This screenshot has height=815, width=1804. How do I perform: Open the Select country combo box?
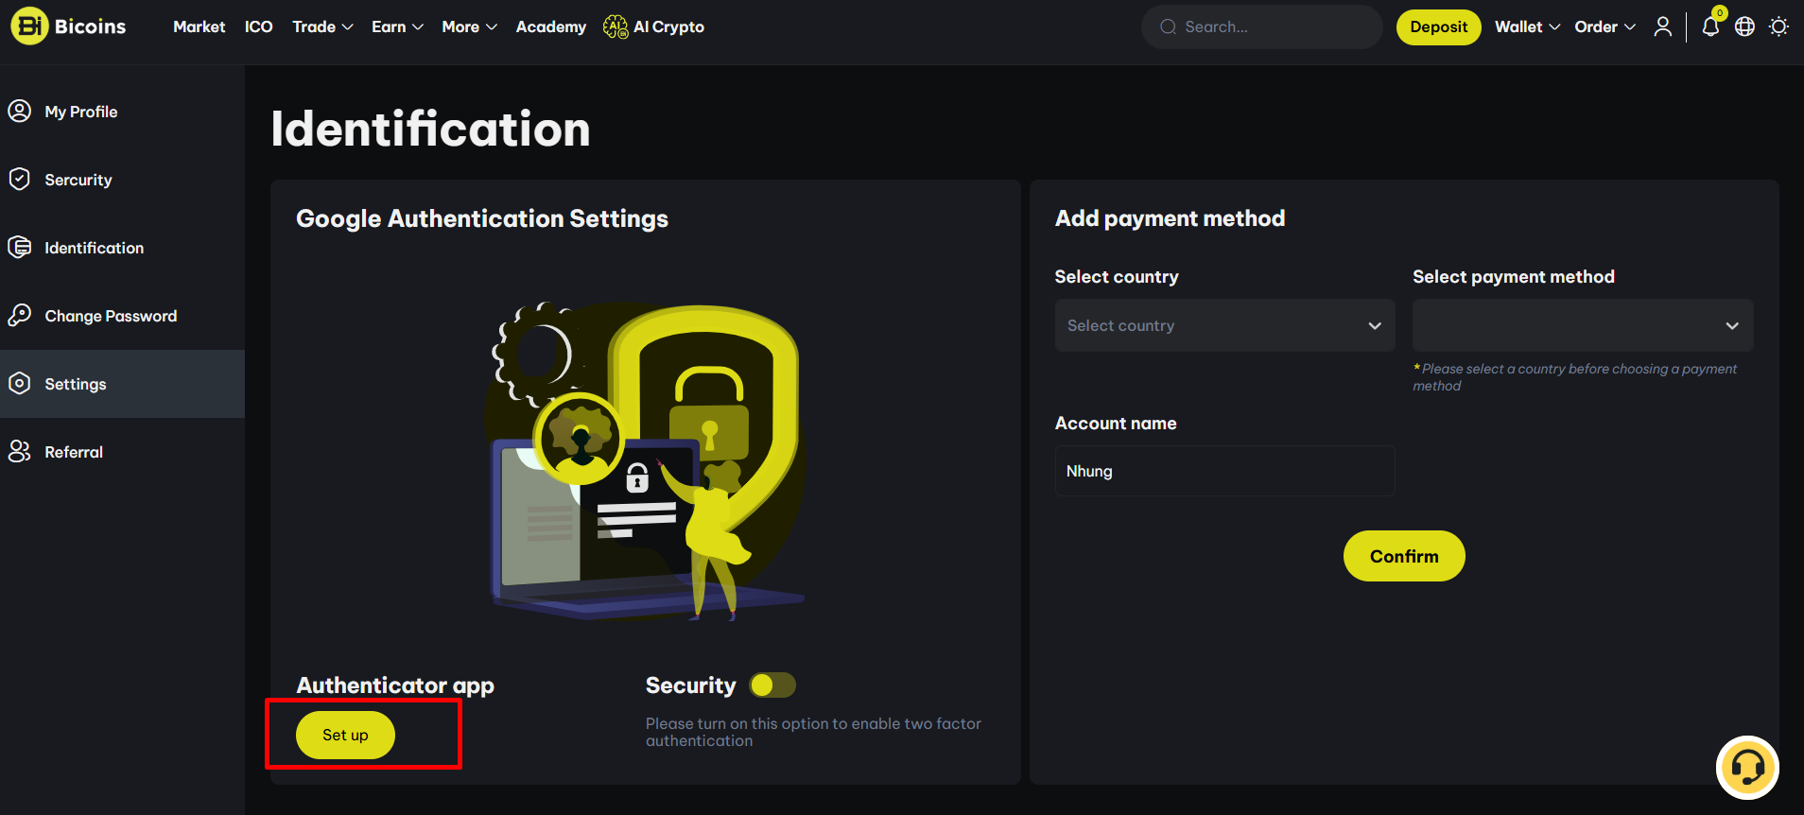pyautogui.click(x=1224, y=325)
